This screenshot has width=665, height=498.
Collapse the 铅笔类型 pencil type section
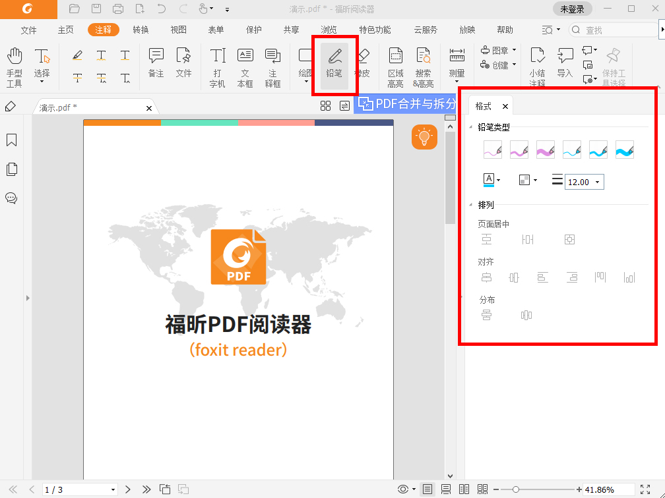click(x=470, y=126)
